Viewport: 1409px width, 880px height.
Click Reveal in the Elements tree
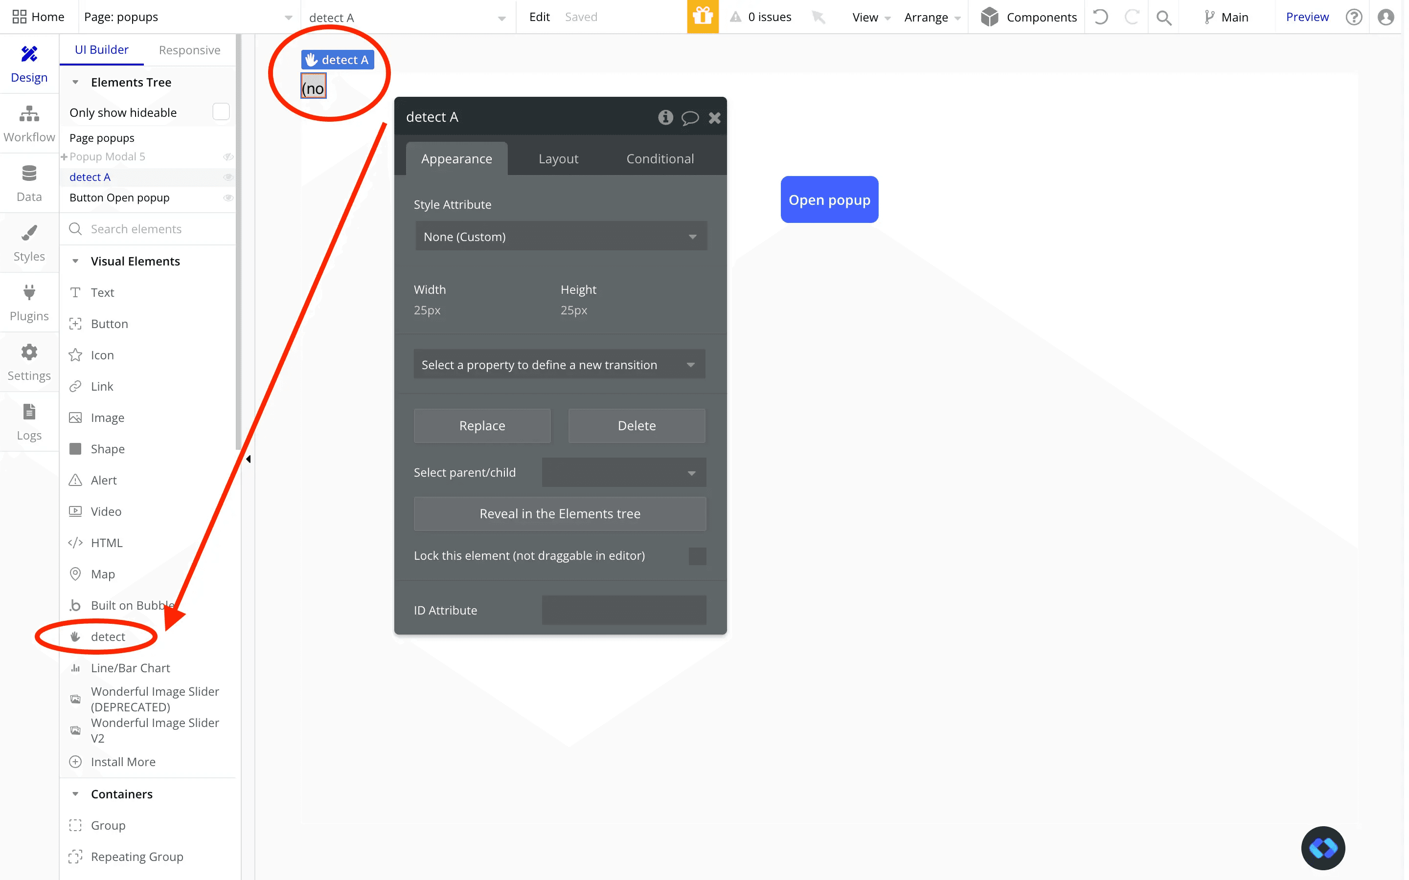(x=559, y=514)
